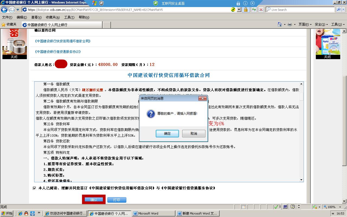
Task: Open the search provider dropdown arrow
Action: 344,9
